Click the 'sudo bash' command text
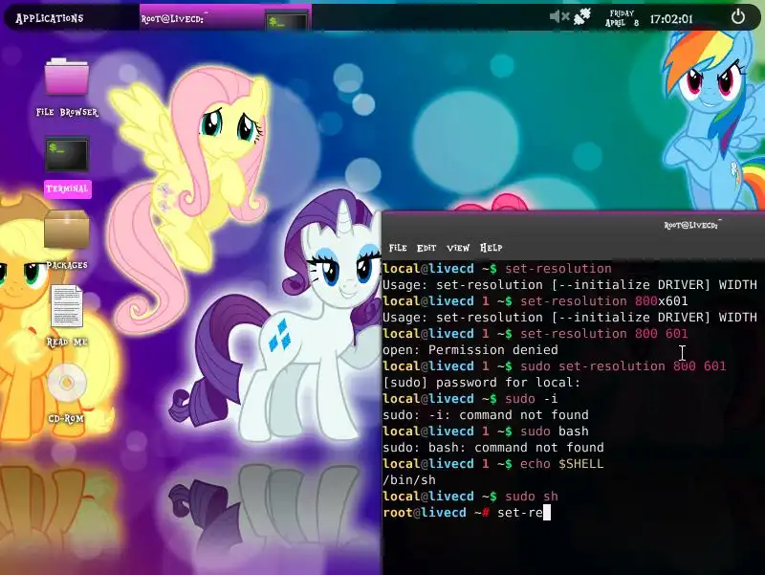Viewport: 765px width, 575px height. [555, 431]
